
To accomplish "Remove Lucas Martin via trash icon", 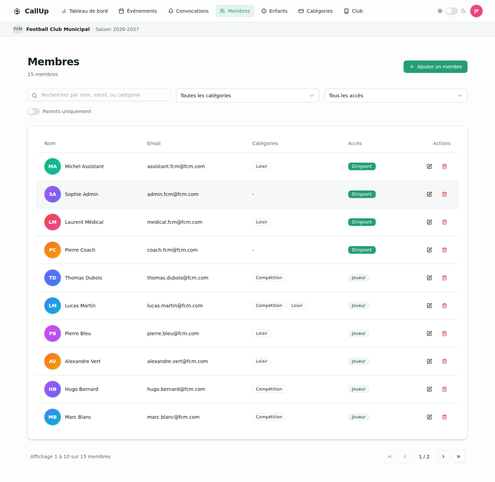I will [444, 306].
